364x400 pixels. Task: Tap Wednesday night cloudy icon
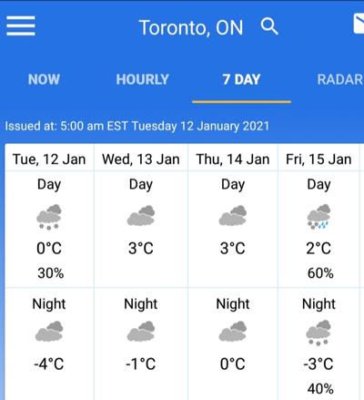pos(141,332)
